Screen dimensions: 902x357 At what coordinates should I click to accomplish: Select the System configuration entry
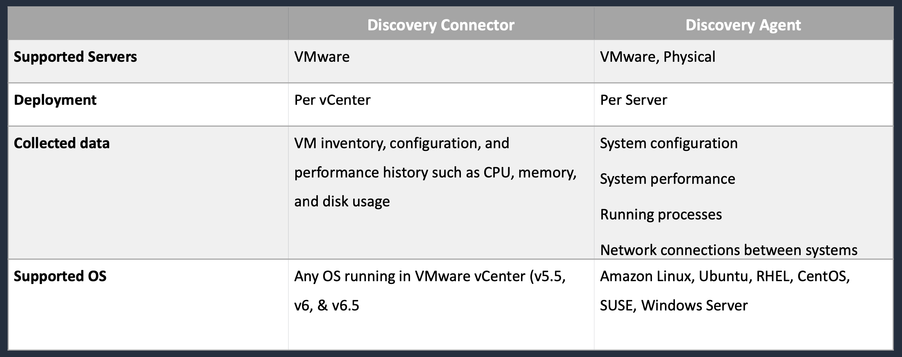(x=669, y=143)
